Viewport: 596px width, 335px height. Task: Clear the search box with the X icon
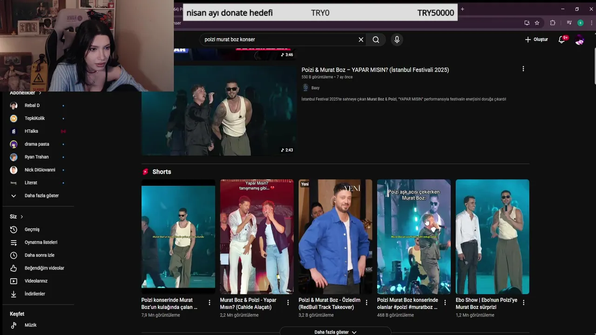pos(361,40)
